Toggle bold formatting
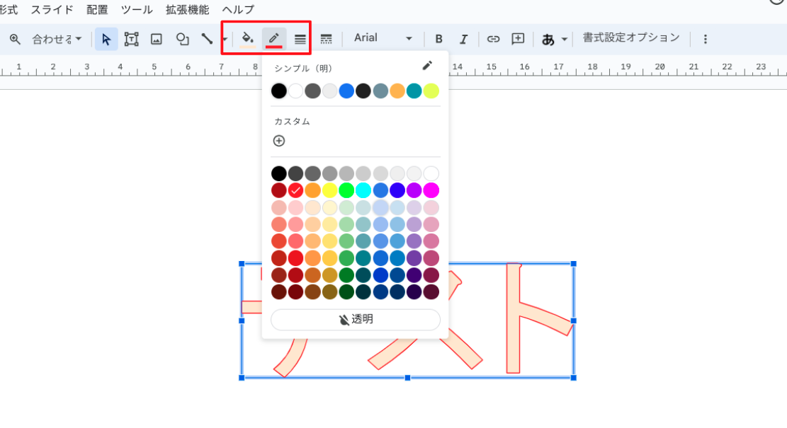The image size is (787, 428). click(x=438, y=39)
